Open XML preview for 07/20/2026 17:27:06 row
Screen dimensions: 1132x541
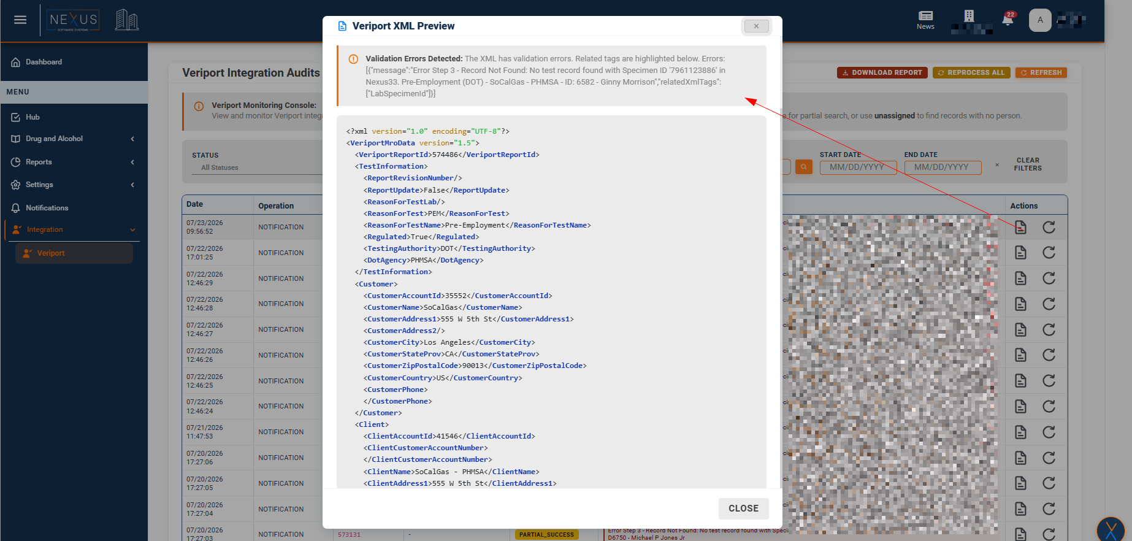tap(1020, 458)
